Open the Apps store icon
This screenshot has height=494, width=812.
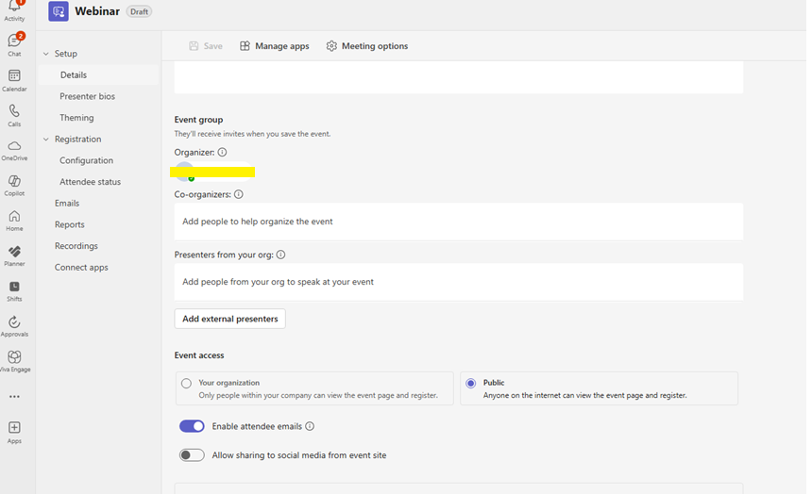(x=14, y=433)
